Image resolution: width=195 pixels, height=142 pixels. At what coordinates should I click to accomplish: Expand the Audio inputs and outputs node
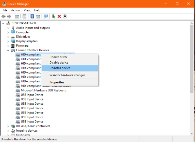[x=8, y=28]
